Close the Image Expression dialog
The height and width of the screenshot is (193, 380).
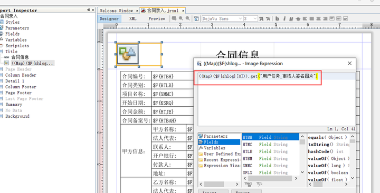[349, 64]
